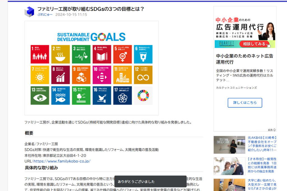This screenshot has height=191, width=287.
Task: Open the familykobo-co.jp URL link
Action: 62,161
